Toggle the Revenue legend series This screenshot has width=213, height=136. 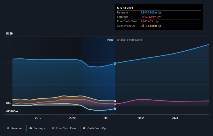point(15,128)
